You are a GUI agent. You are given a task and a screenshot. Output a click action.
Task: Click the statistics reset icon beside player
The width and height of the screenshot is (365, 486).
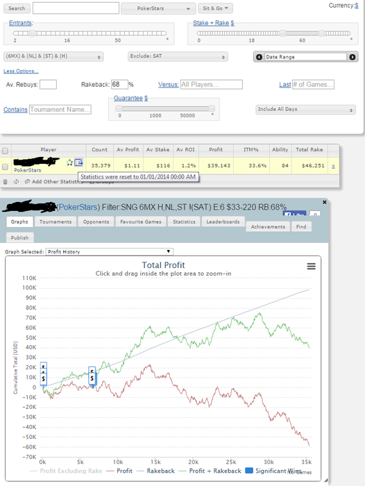tap(78, 162)
